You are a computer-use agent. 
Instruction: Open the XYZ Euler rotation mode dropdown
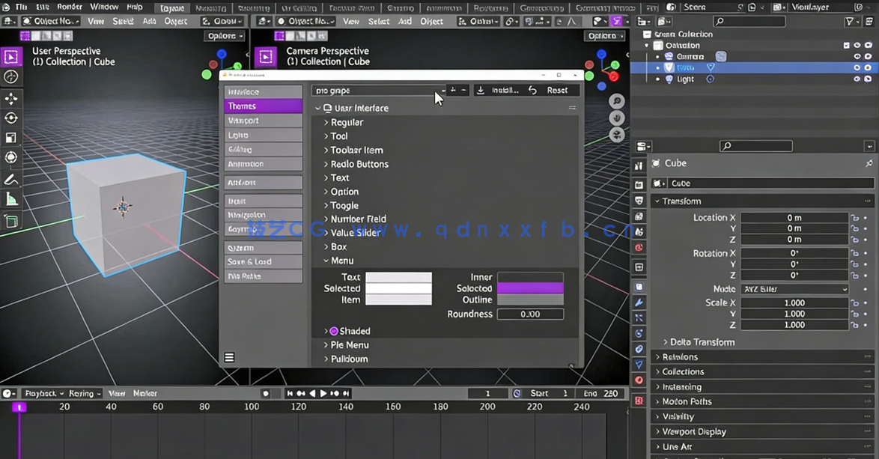click(x=794, y=289)
